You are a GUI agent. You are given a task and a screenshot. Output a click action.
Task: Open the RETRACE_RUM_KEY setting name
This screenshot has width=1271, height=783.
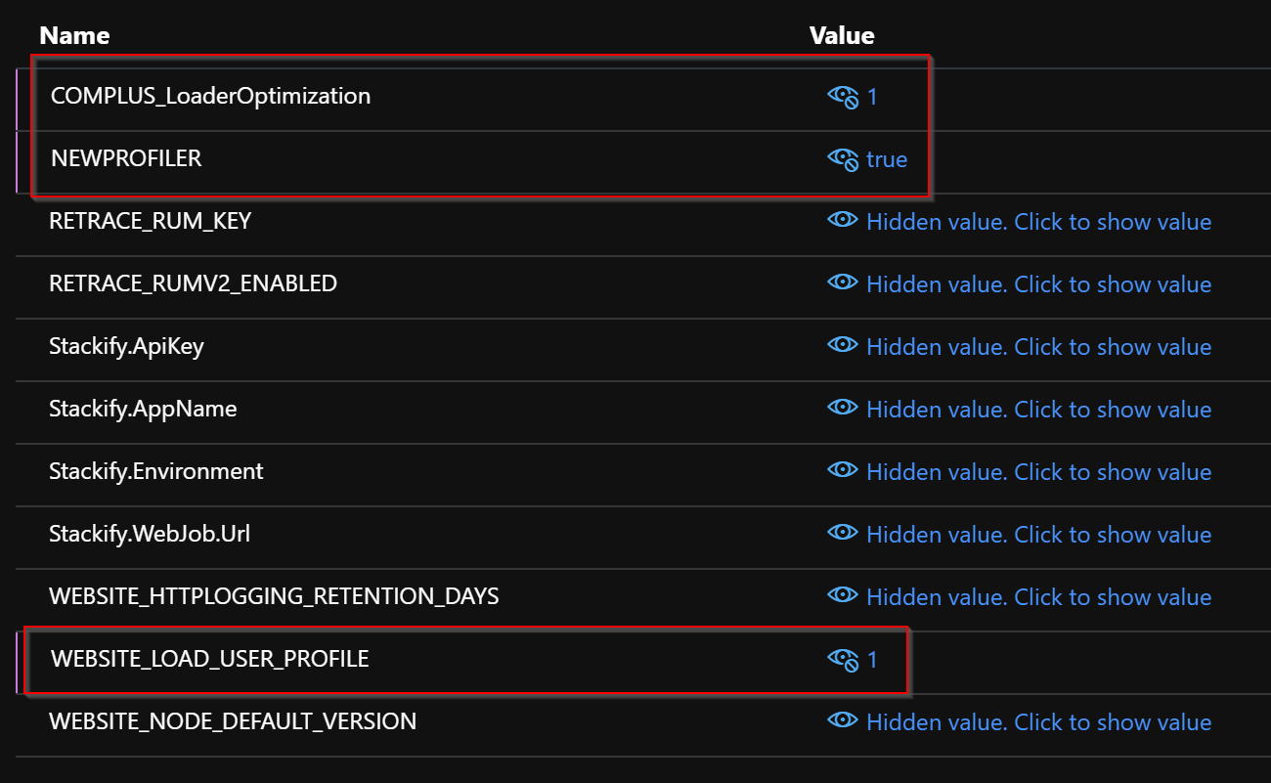(x=150, y=221)
